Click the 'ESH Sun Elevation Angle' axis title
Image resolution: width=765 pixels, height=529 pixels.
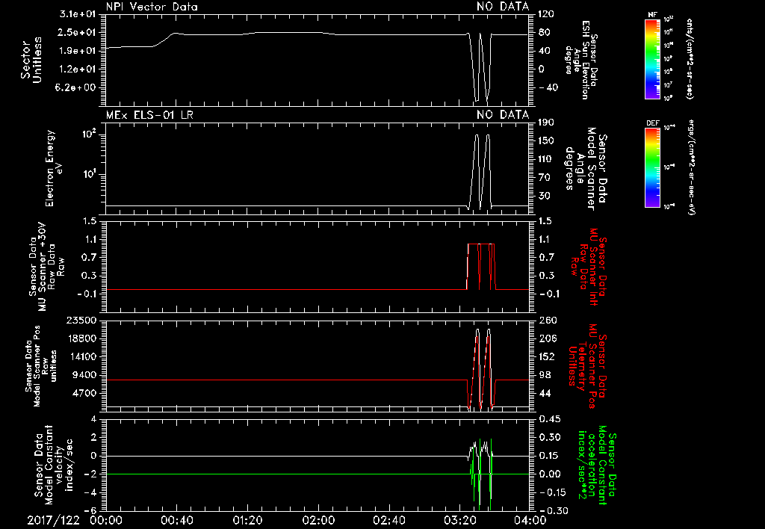(582, 60)
